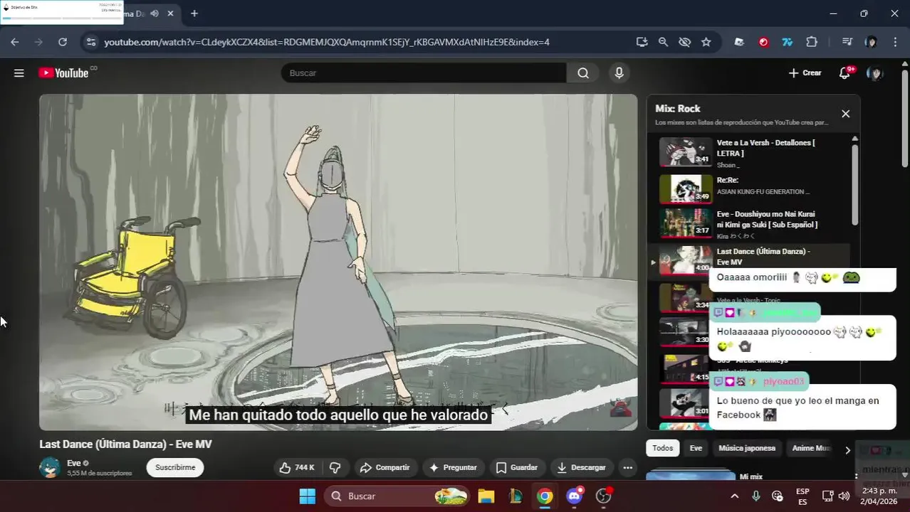Save video with Guardar button
Viewport: 910px width, 512px height.
(x=516, y=467)
